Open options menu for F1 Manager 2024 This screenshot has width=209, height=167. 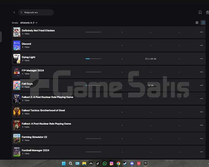pos(201,72)
